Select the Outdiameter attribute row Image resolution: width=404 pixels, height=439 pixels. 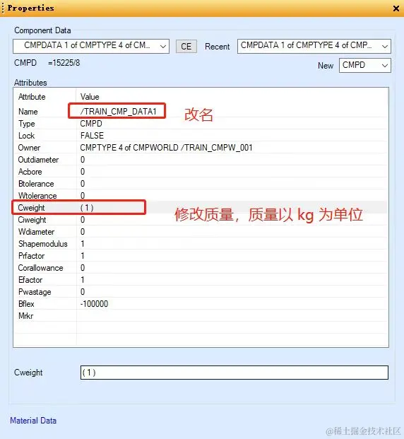201,160
